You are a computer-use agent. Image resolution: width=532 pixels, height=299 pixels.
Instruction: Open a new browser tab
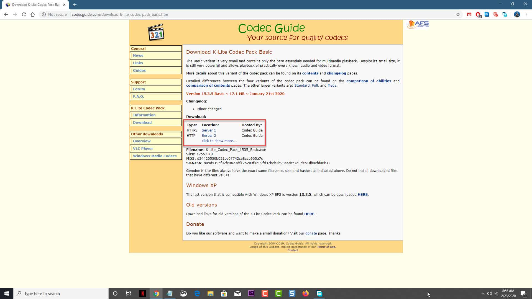point(75,4)
